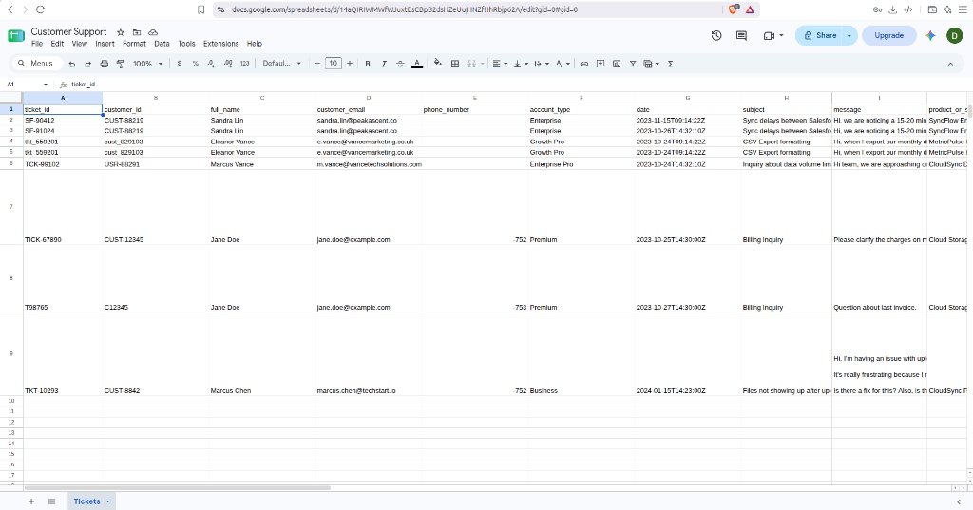This screenshot has width=973, height=510.
Task: View cloud document status
Action: coord(153,32)
